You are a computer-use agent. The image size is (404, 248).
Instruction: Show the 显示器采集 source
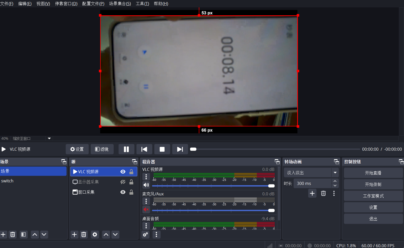coord(123,182)
